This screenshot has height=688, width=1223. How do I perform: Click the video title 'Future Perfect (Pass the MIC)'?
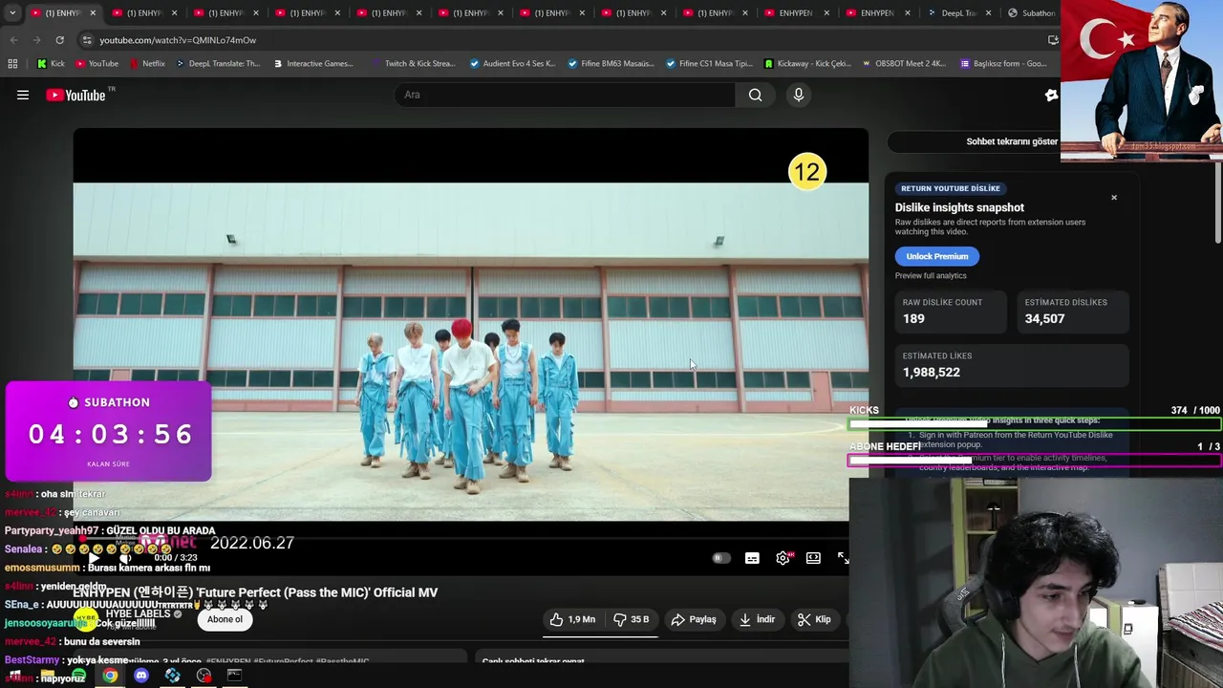(x=255, y=592)
